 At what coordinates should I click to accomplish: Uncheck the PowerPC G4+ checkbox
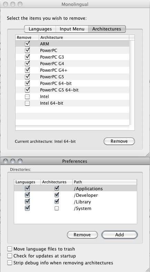27,70
